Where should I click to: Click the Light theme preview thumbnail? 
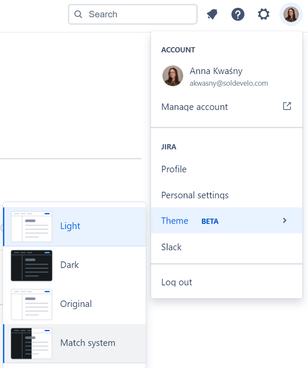pos(31,226)
